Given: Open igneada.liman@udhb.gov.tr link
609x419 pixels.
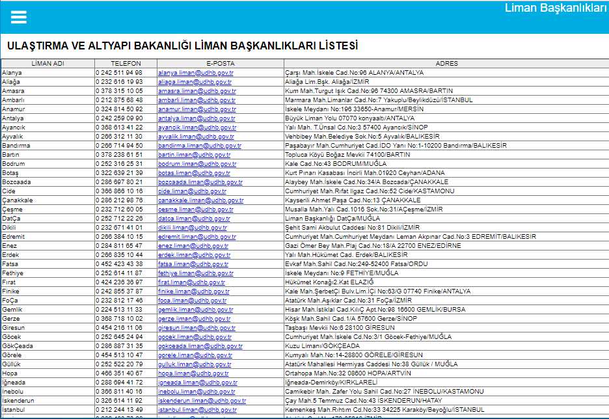Looking at the screenshot, I should click(x=198, y=383).
